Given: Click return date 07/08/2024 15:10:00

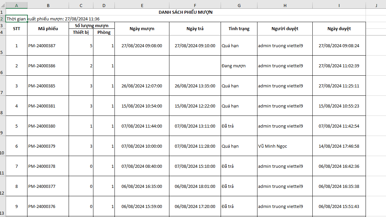Looking at the screenshot, I should click(x=195, y=166).
